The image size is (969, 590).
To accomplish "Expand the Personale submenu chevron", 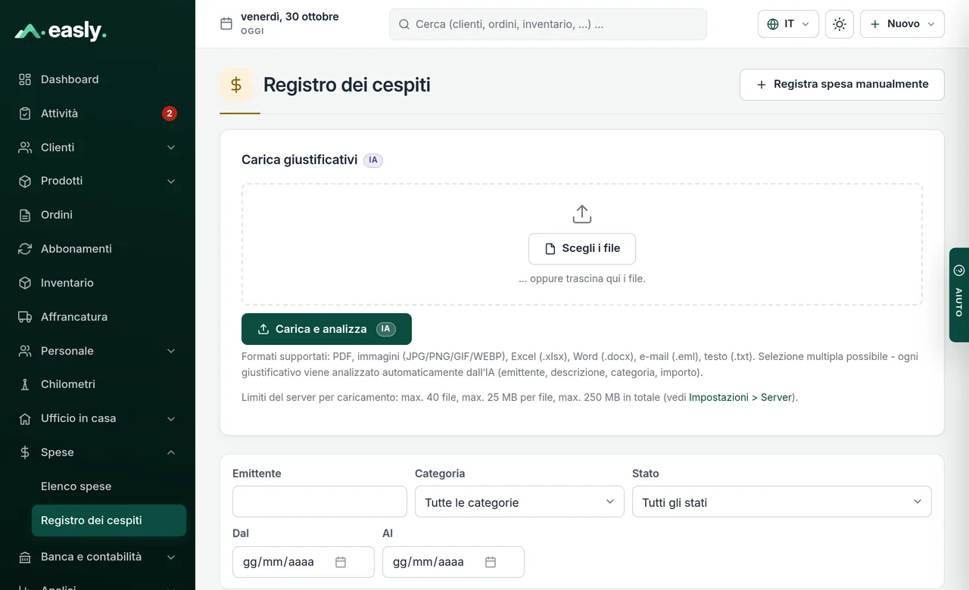I will 171,351.
